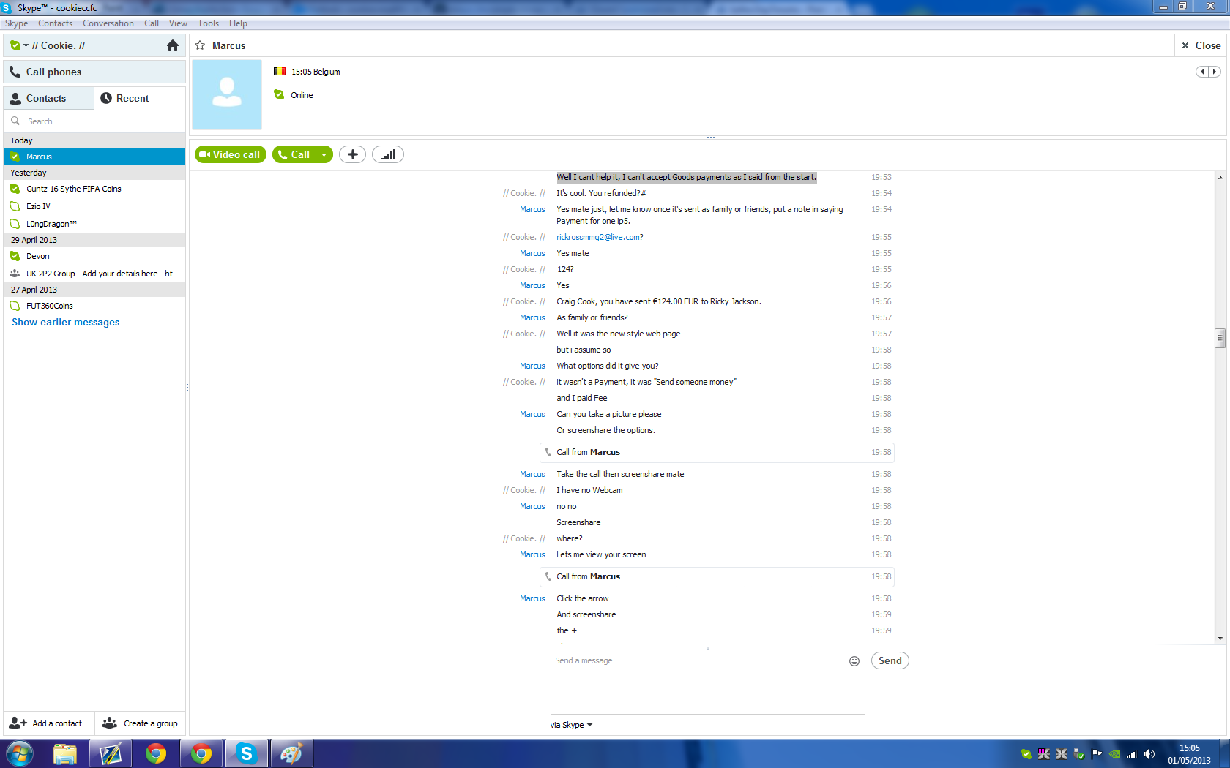The width and height of the screenshot is (1230, 768).
Task: Click the message "Click the arrow"
Action: click(x=583, y=598)
